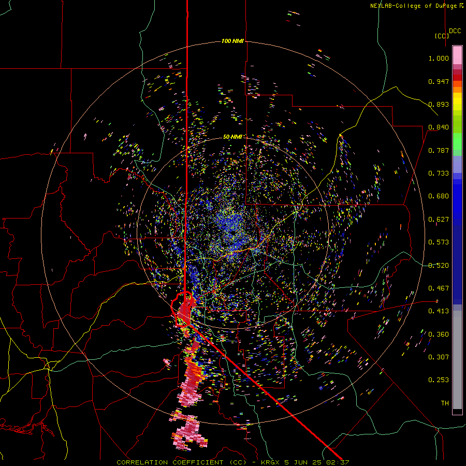
Task: Select the 0.787 scale value
Action: 439,150
